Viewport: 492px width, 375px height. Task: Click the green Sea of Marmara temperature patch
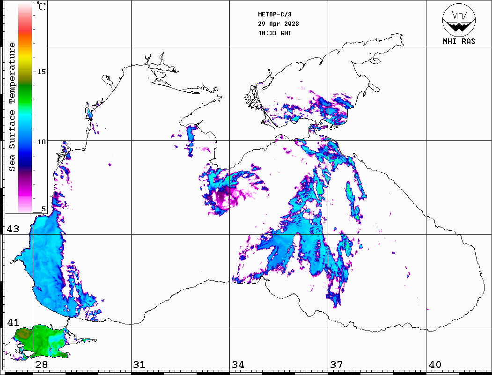(x=41, y=341)
